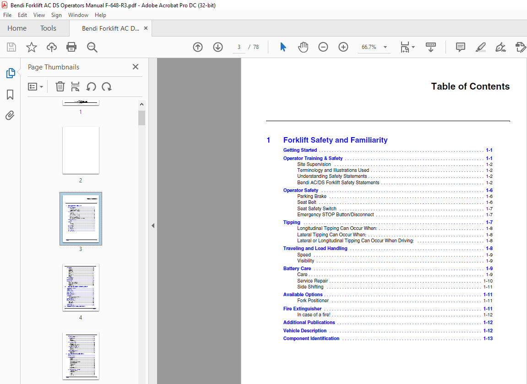Open Page Thumbnails sidebar icon
The height and width of the screenshot is (384, 527).
[x=11, y=73]
